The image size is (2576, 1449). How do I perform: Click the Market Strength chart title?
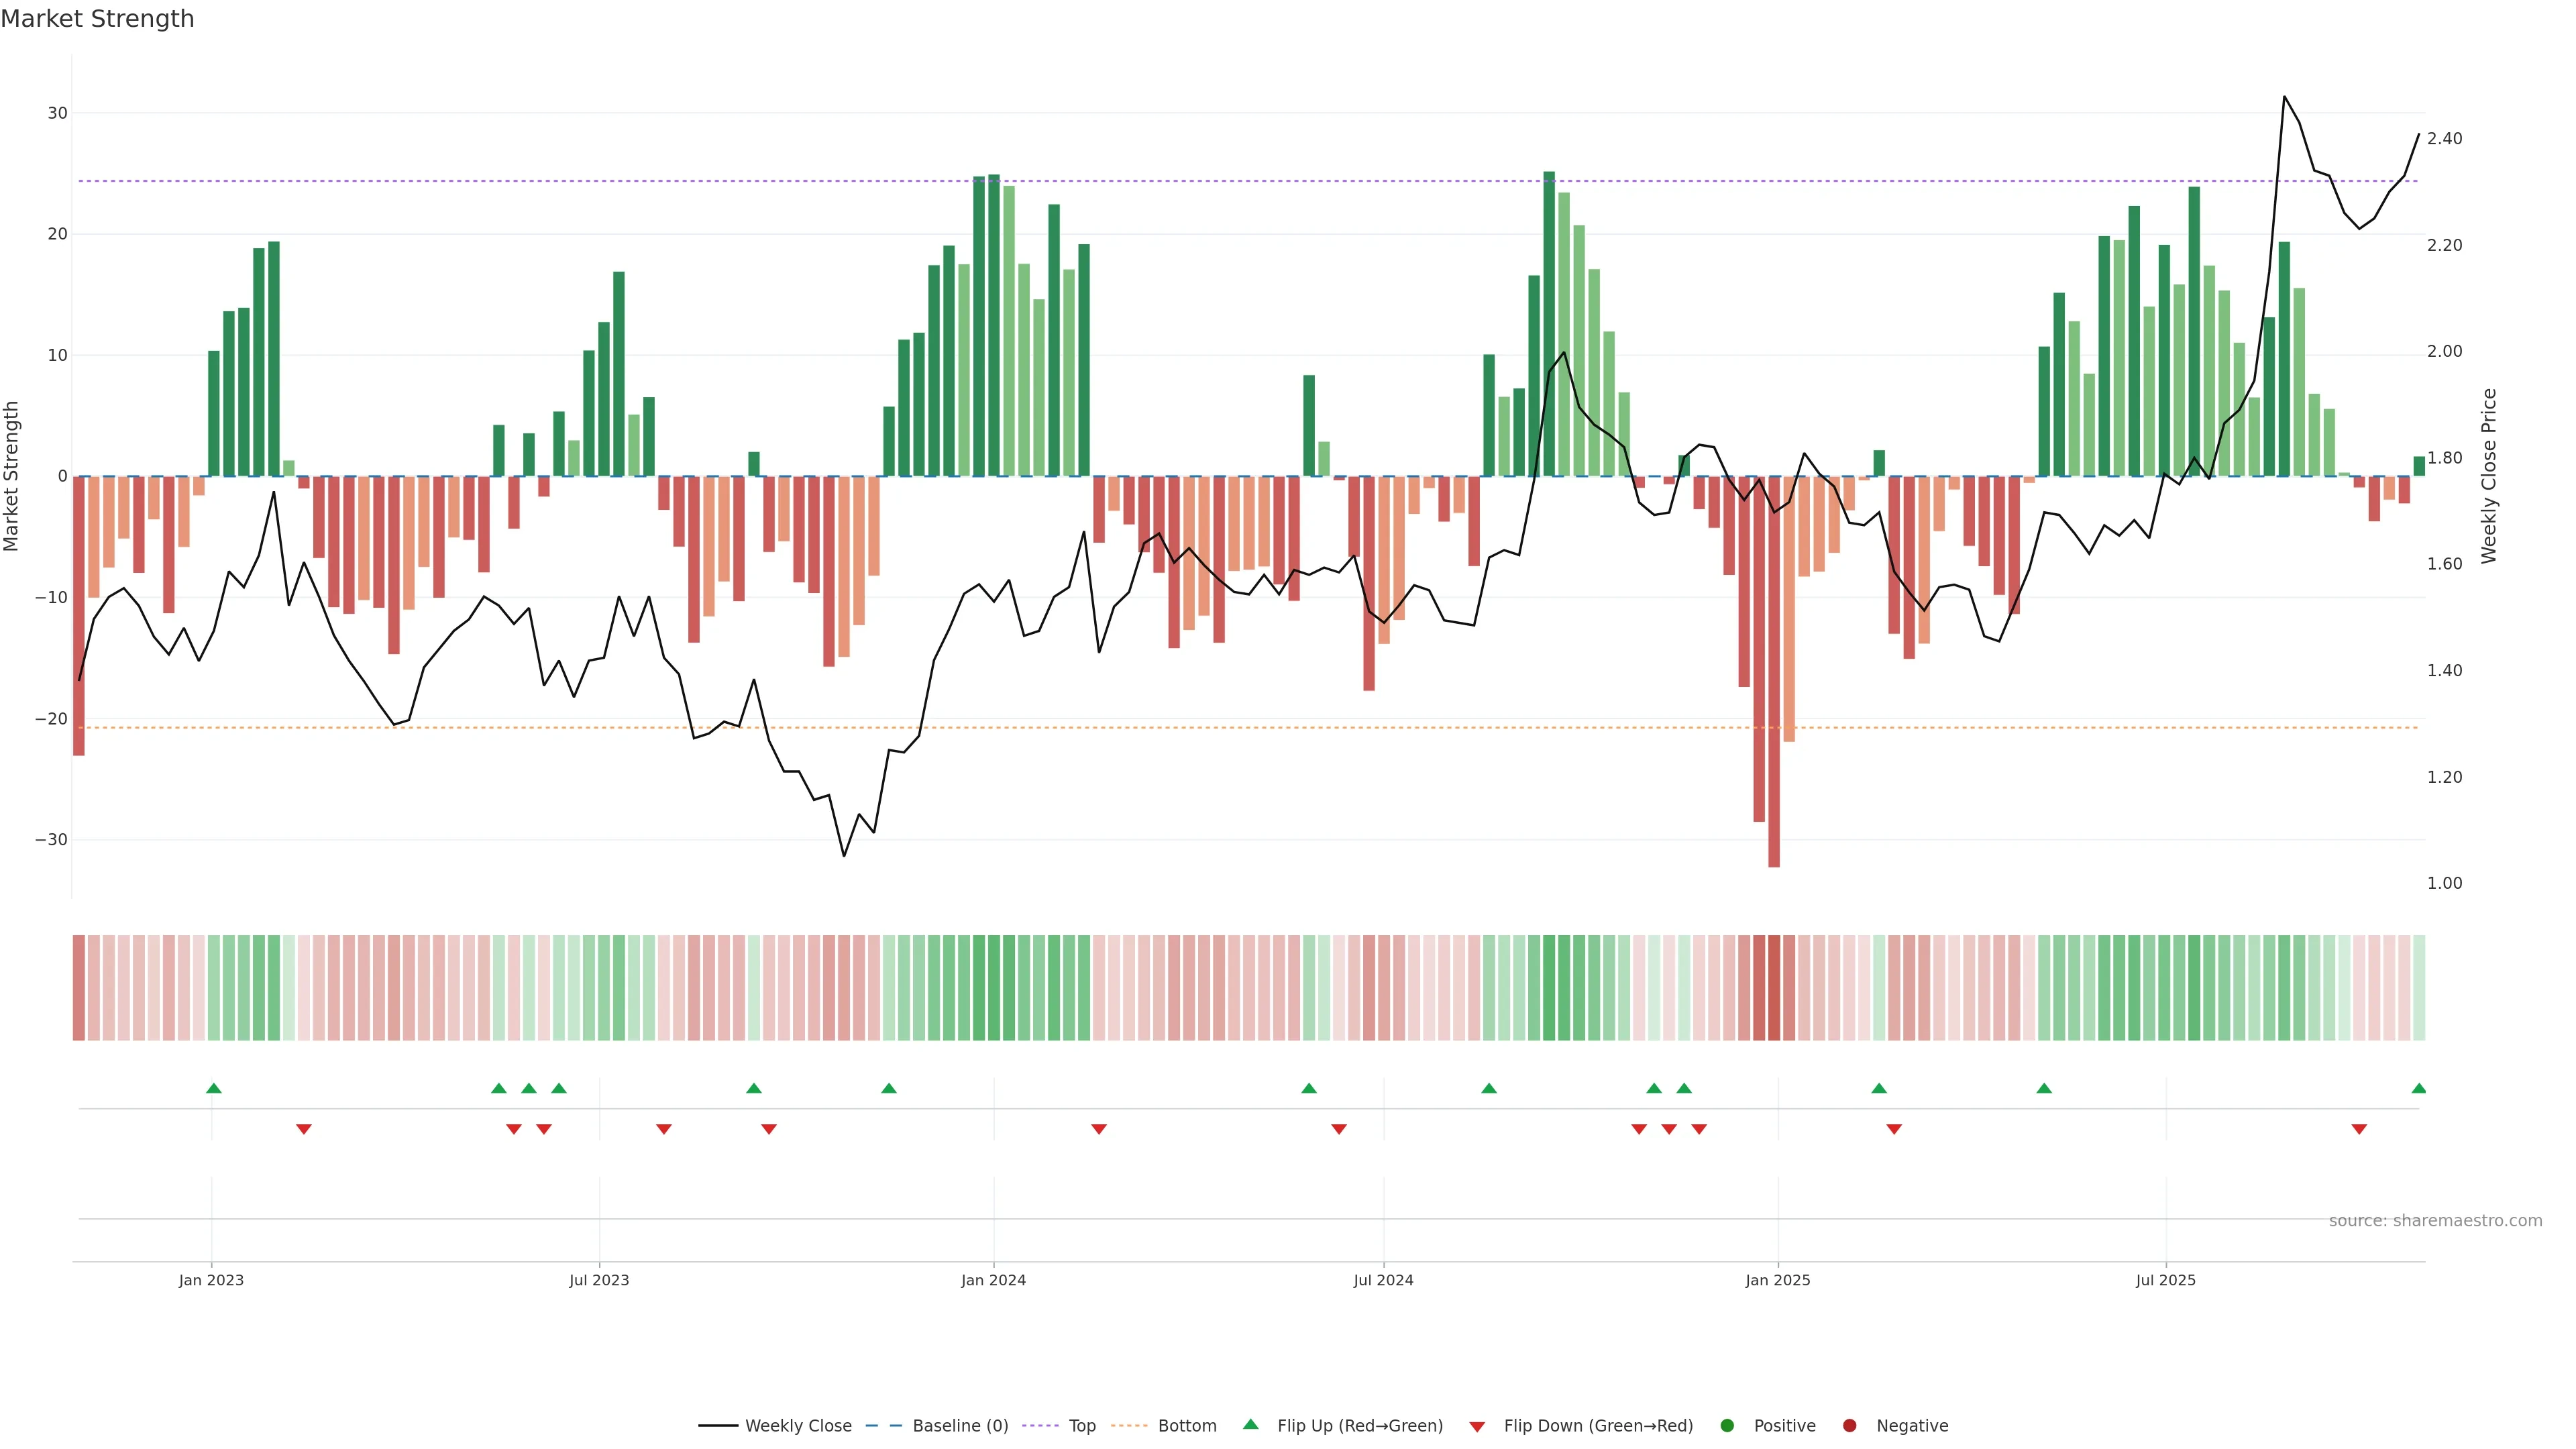[x=97, y=19]
